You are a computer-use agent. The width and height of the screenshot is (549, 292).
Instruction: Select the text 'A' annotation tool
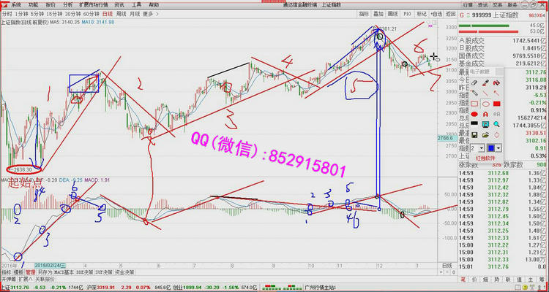coord(485,114)
